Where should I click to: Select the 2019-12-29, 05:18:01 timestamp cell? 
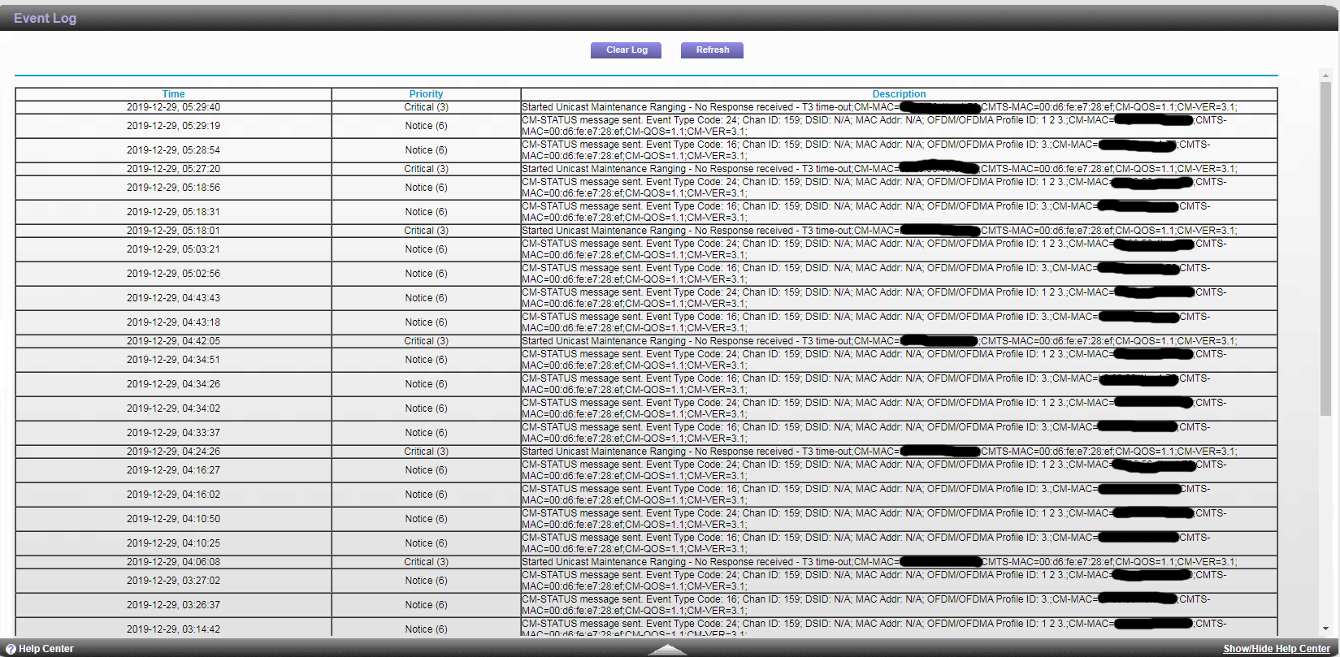(173, 231)
